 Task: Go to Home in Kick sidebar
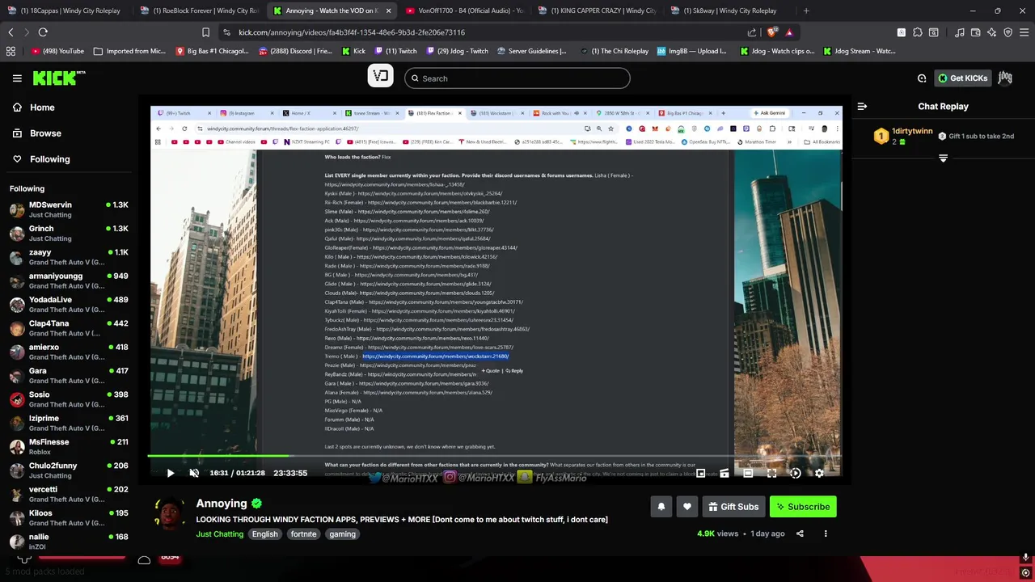(x=34, y=108)
